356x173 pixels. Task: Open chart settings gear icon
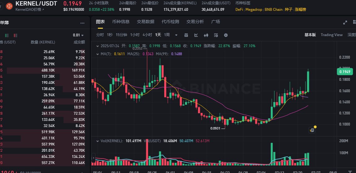coord(226,35)
